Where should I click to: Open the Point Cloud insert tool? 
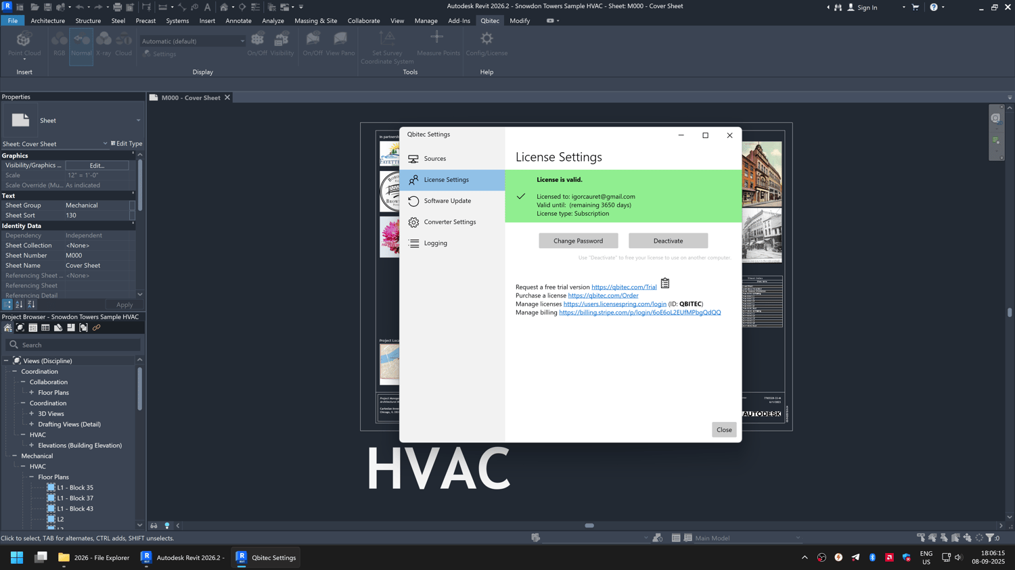(x=24, y=44)
